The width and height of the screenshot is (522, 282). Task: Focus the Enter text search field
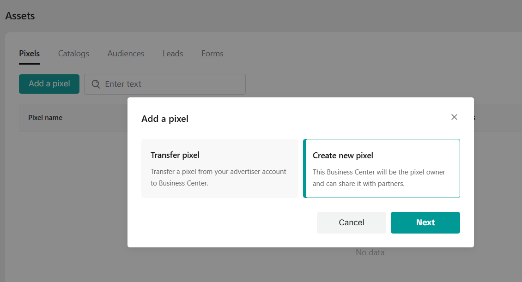pos(171,84)
